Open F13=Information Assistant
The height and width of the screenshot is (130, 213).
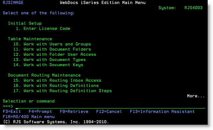(x=162, y=111)
